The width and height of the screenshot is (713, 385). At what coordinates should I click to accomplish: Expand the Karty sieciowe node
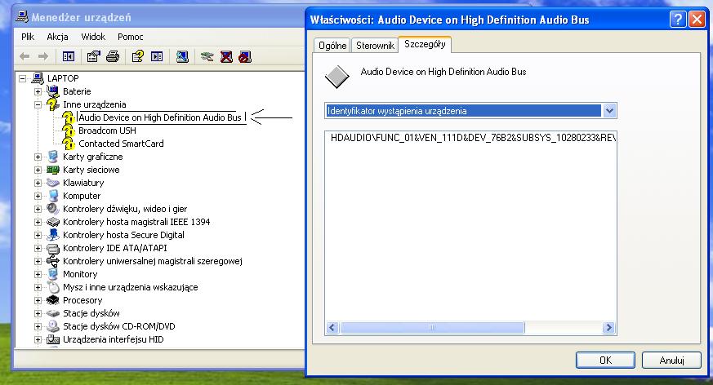pos(38,170)
